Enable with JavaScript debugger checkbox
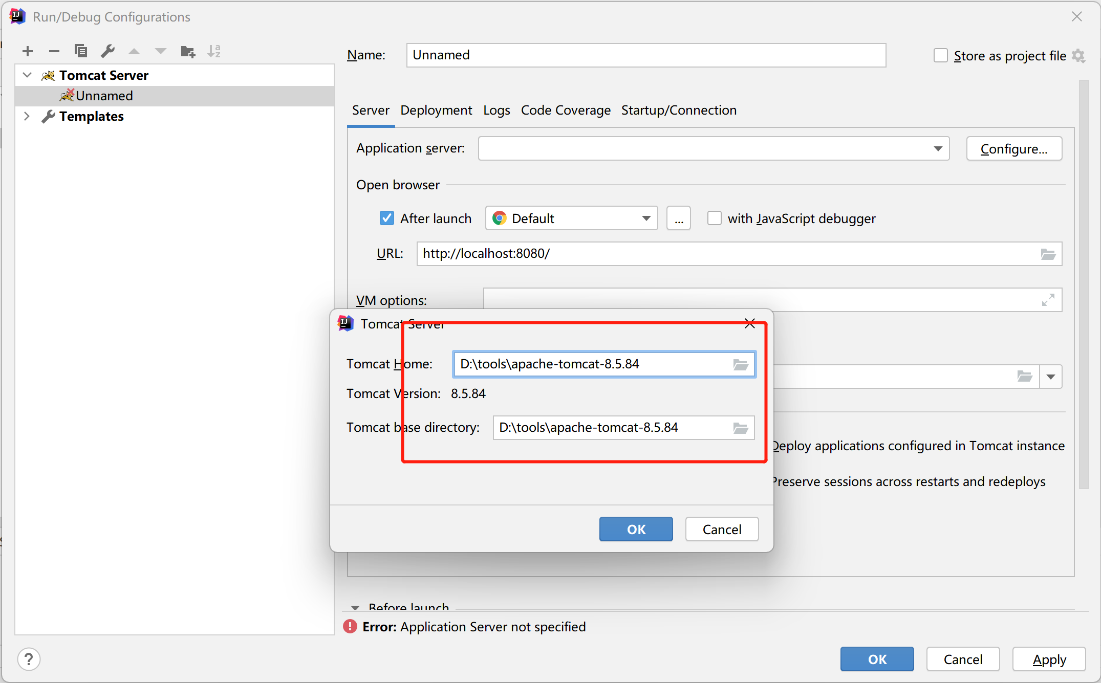 (714, 218)
